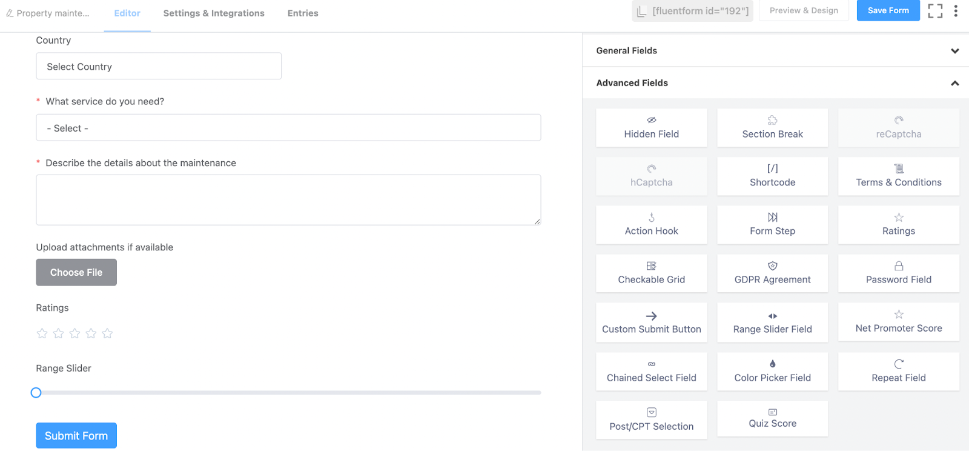969x451 pixels.
Task: Add a Hidden Field to the form
Action: coord(651,128)
